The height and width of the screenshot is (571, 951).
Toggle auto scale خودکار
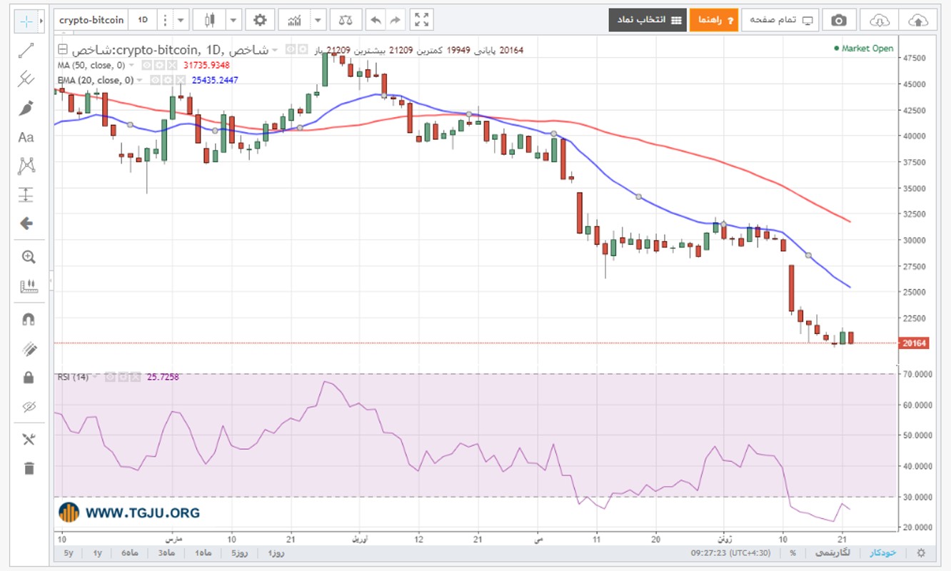tap(882, 553)
